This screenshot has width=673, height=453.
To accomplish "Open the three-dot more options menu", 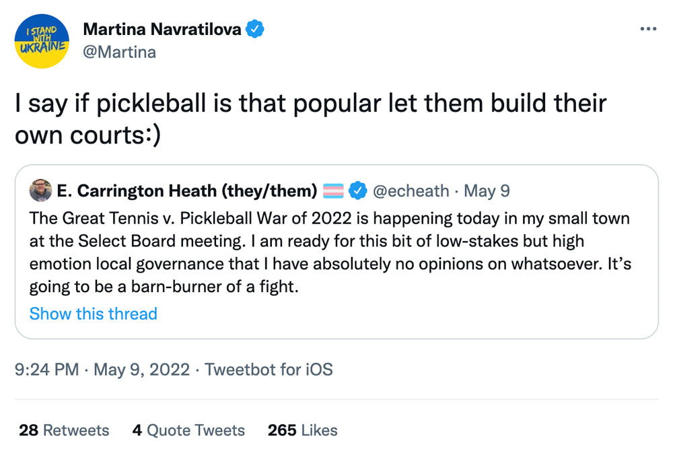I will [647, 29].
